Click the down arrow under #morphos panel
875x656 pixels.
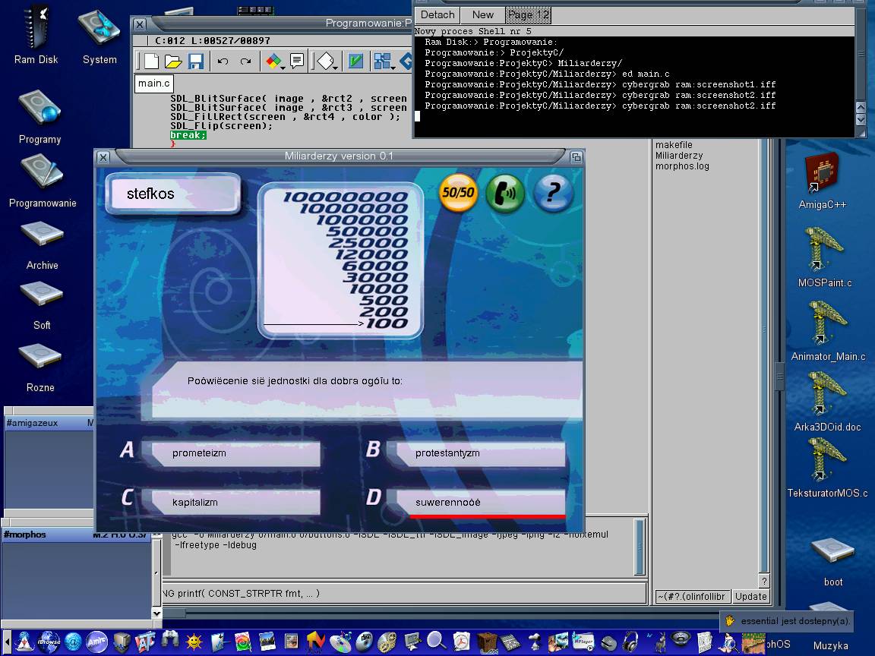156,613
